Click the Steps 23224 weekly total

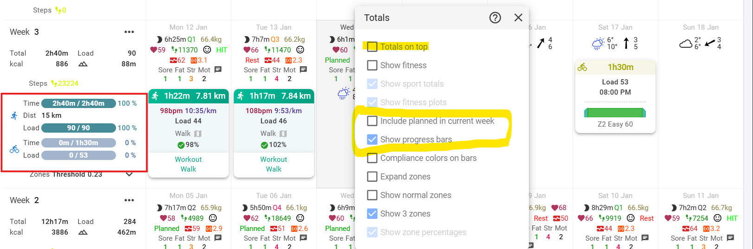click(x=64, y=83)
